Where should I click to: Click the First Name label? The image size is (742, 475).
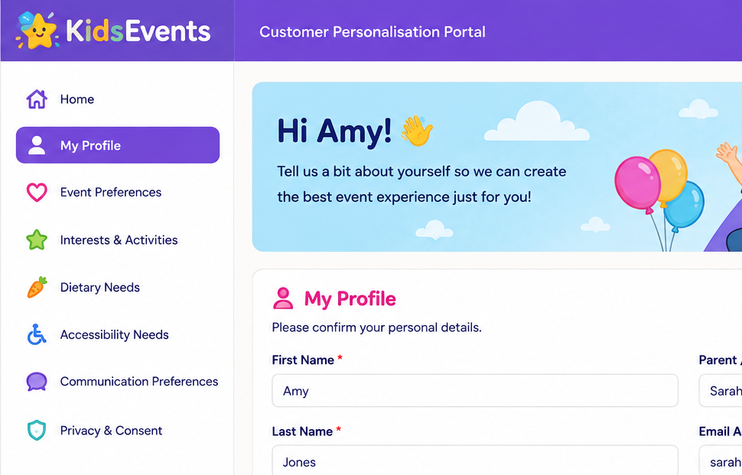click(x=303, y=360)
